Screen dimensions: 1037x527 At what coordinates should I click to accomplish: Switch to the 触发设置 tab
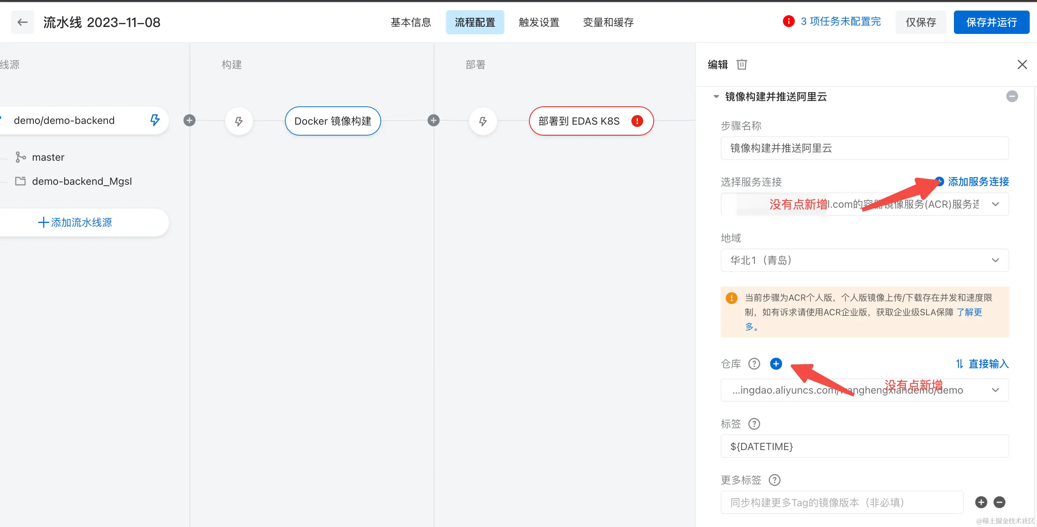point(539,22)
